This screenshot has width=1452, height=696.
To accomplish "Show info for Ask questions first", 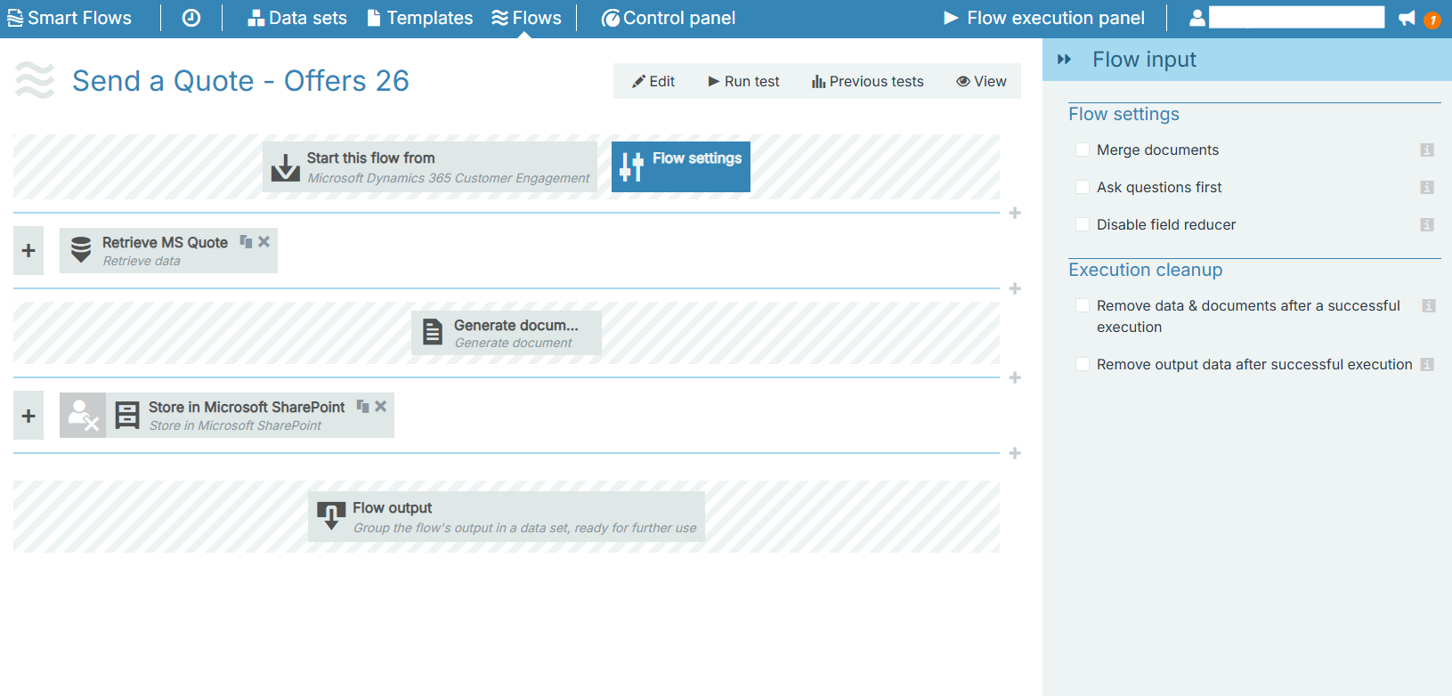I will click(x=1427, y=188).
